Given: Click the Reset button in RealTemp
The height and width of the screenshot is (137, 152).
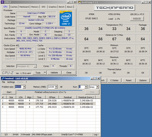Looking at the screenshot, I should [129, 80].
